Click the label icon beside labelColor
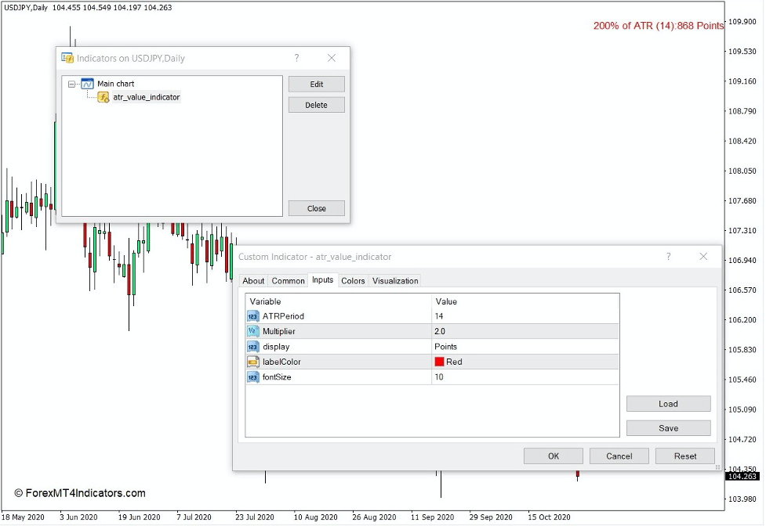 coord(252,362)
